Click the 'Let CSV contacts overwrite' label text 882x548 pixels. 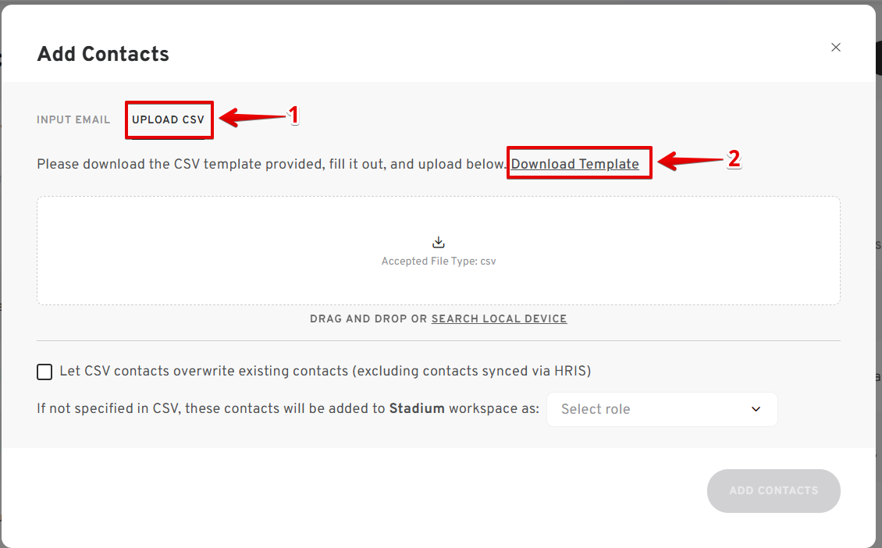(x=325, y=372)
